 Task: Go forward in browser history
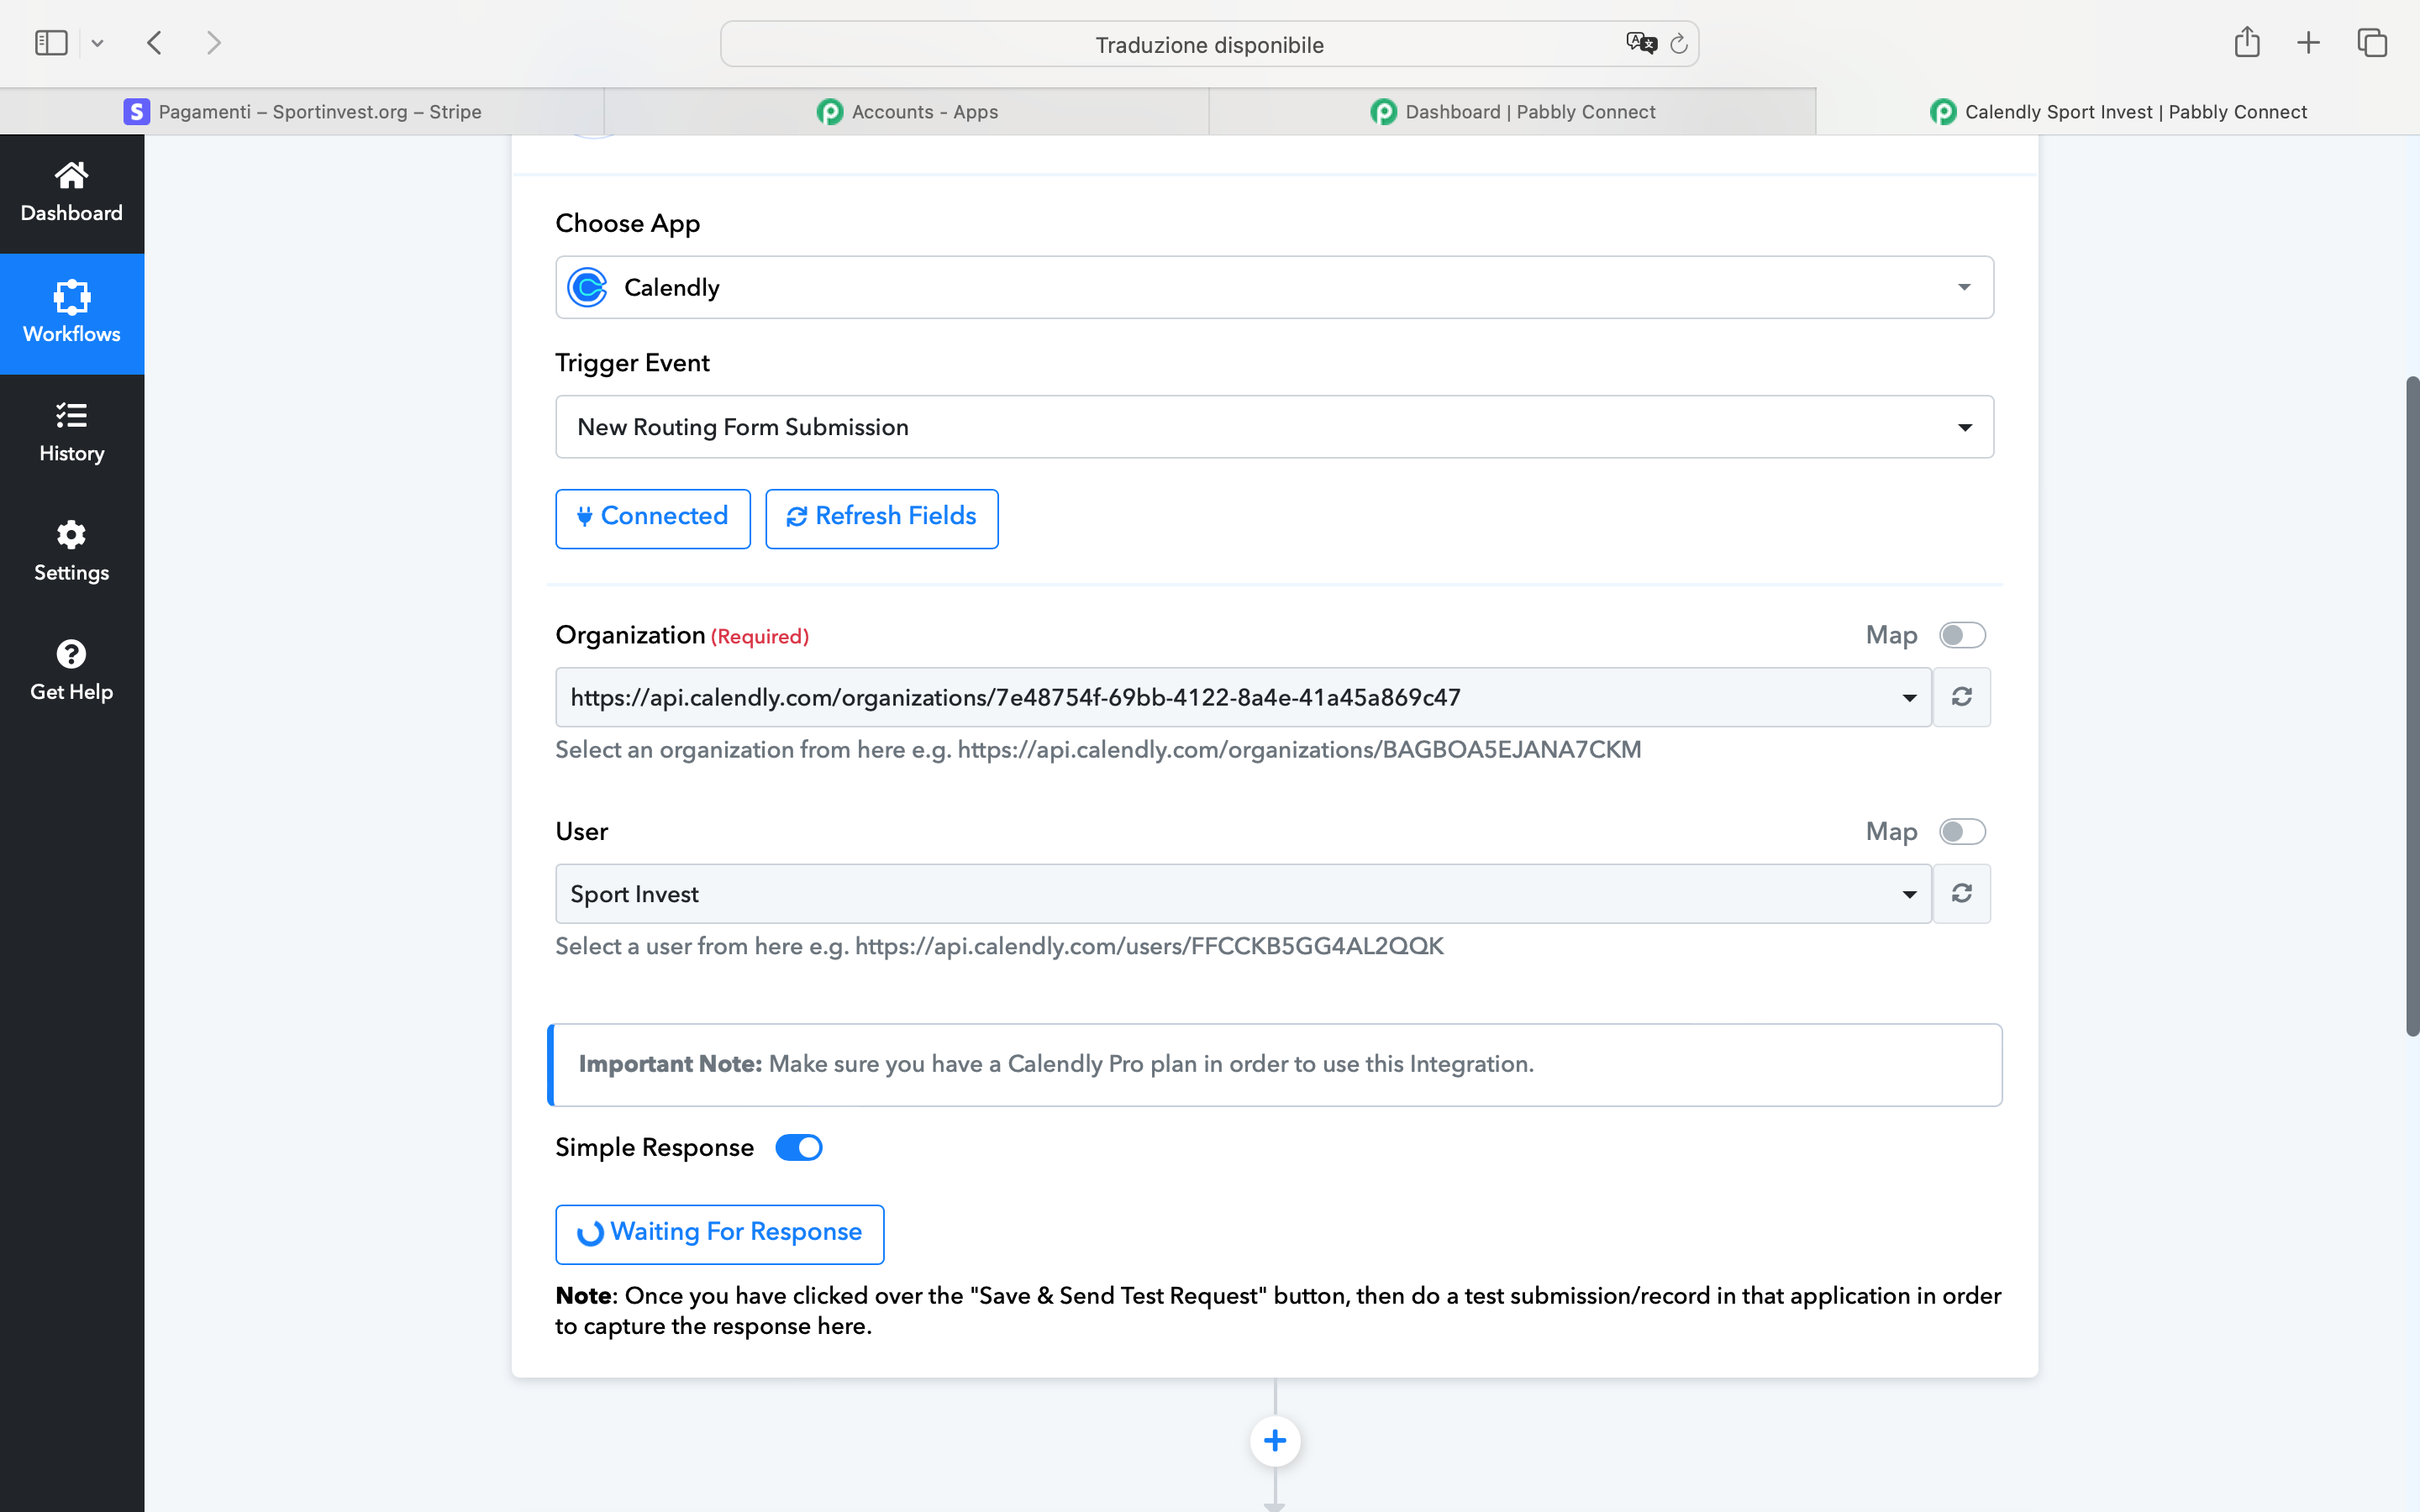[x=213, y=43]
